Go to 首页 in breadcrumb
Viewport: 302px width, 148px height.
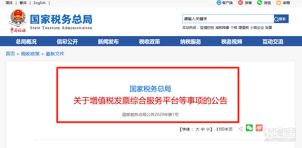tap(10, 54)
